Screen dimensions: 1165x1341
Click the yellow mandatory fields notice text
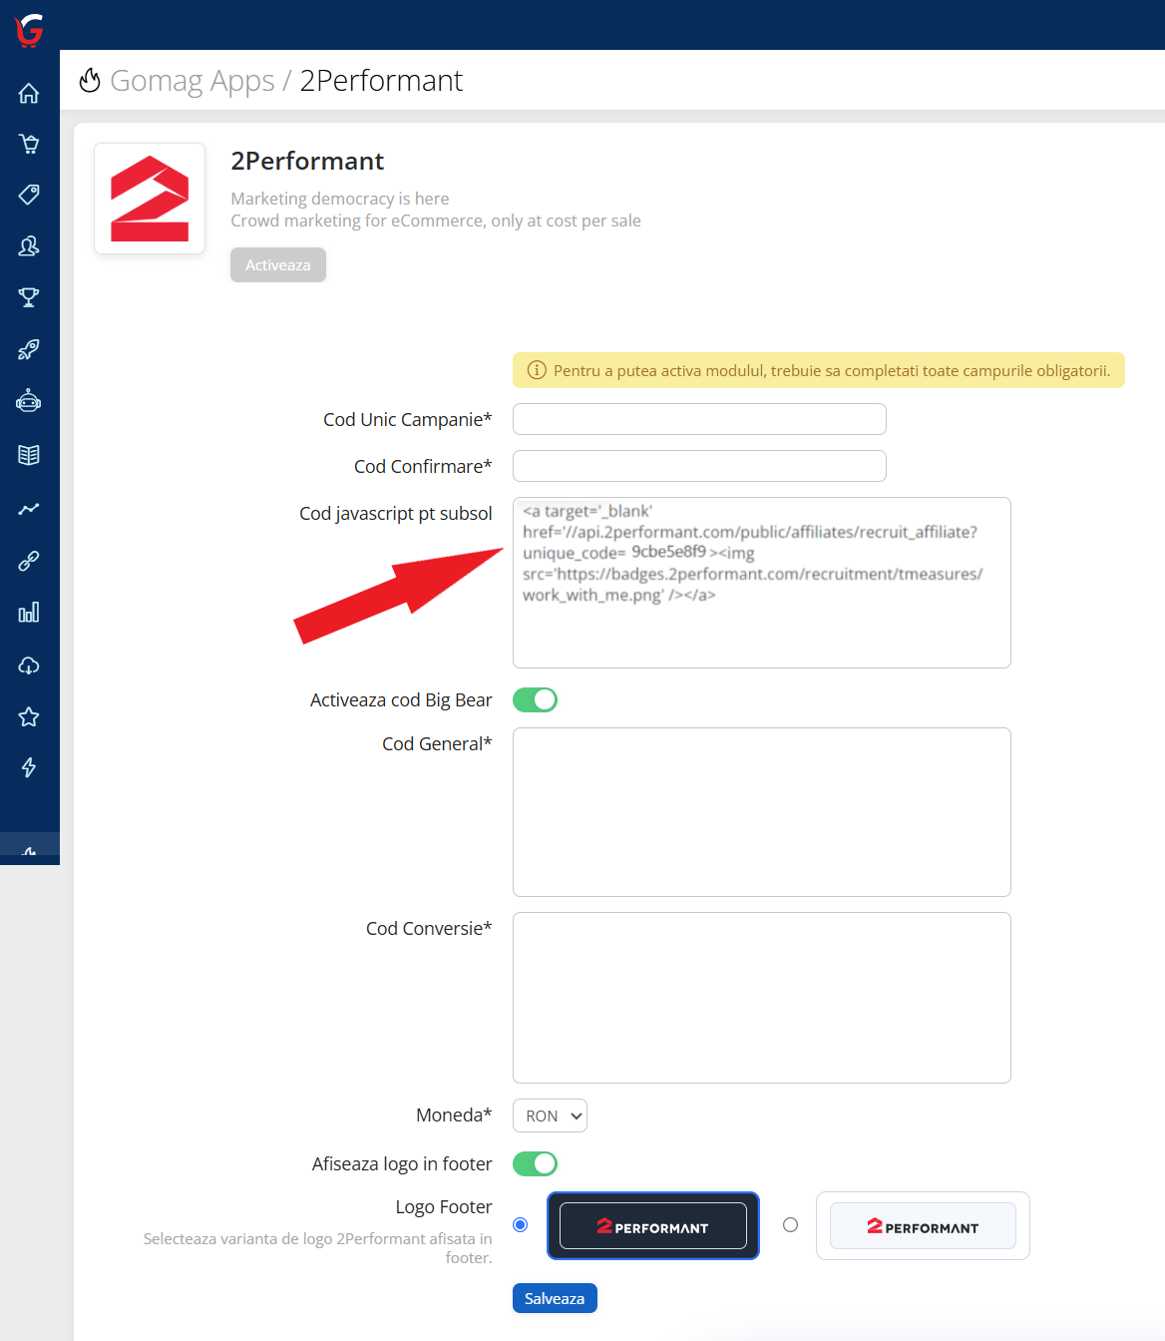832,370
